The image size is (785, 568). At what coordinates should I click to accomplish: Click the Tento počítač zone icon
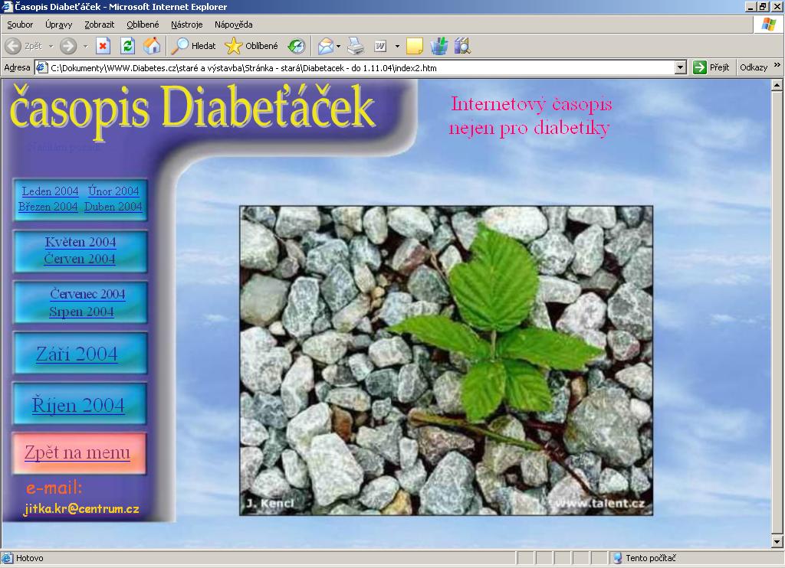[617, 558]
